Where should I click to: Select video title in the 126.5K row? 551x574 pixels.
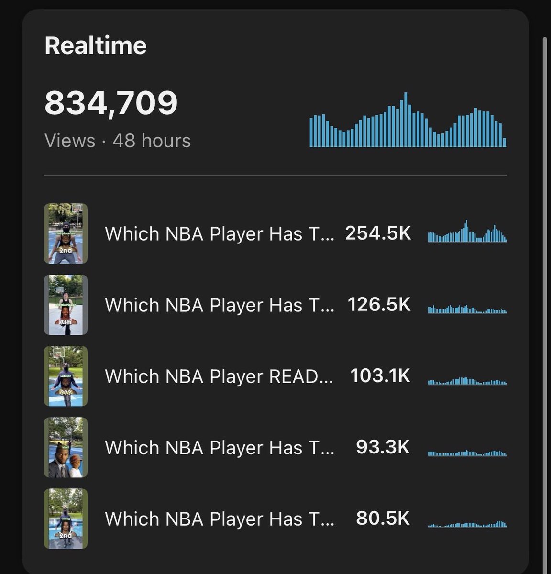click(219, 305)
